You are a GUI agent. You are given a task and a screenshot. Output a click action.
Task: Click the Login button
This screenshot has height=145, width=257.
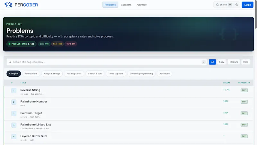[247, 5]
